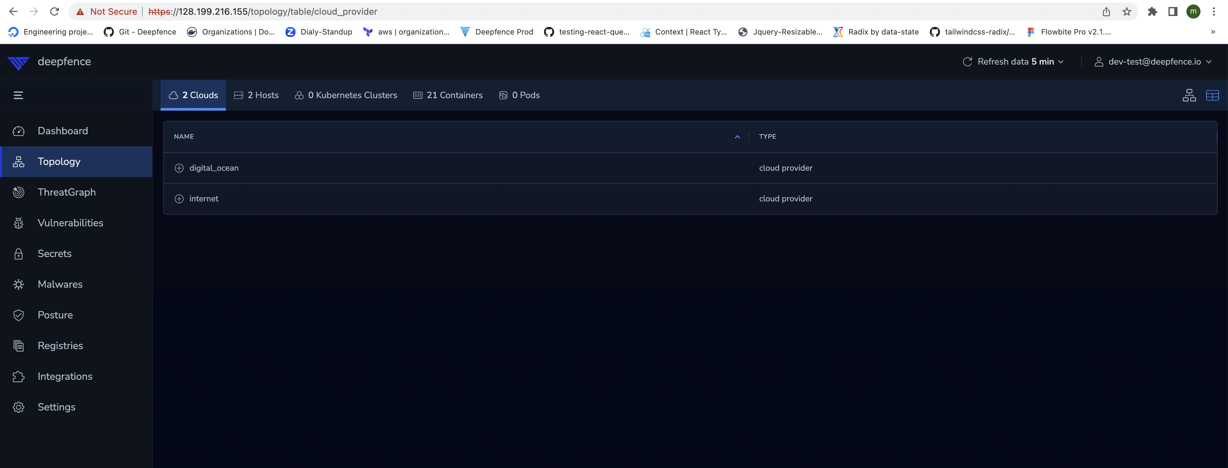Select the Vulnerabilities sidebar icon
This screenshot has height=468, width=1228.
(71, 222)
